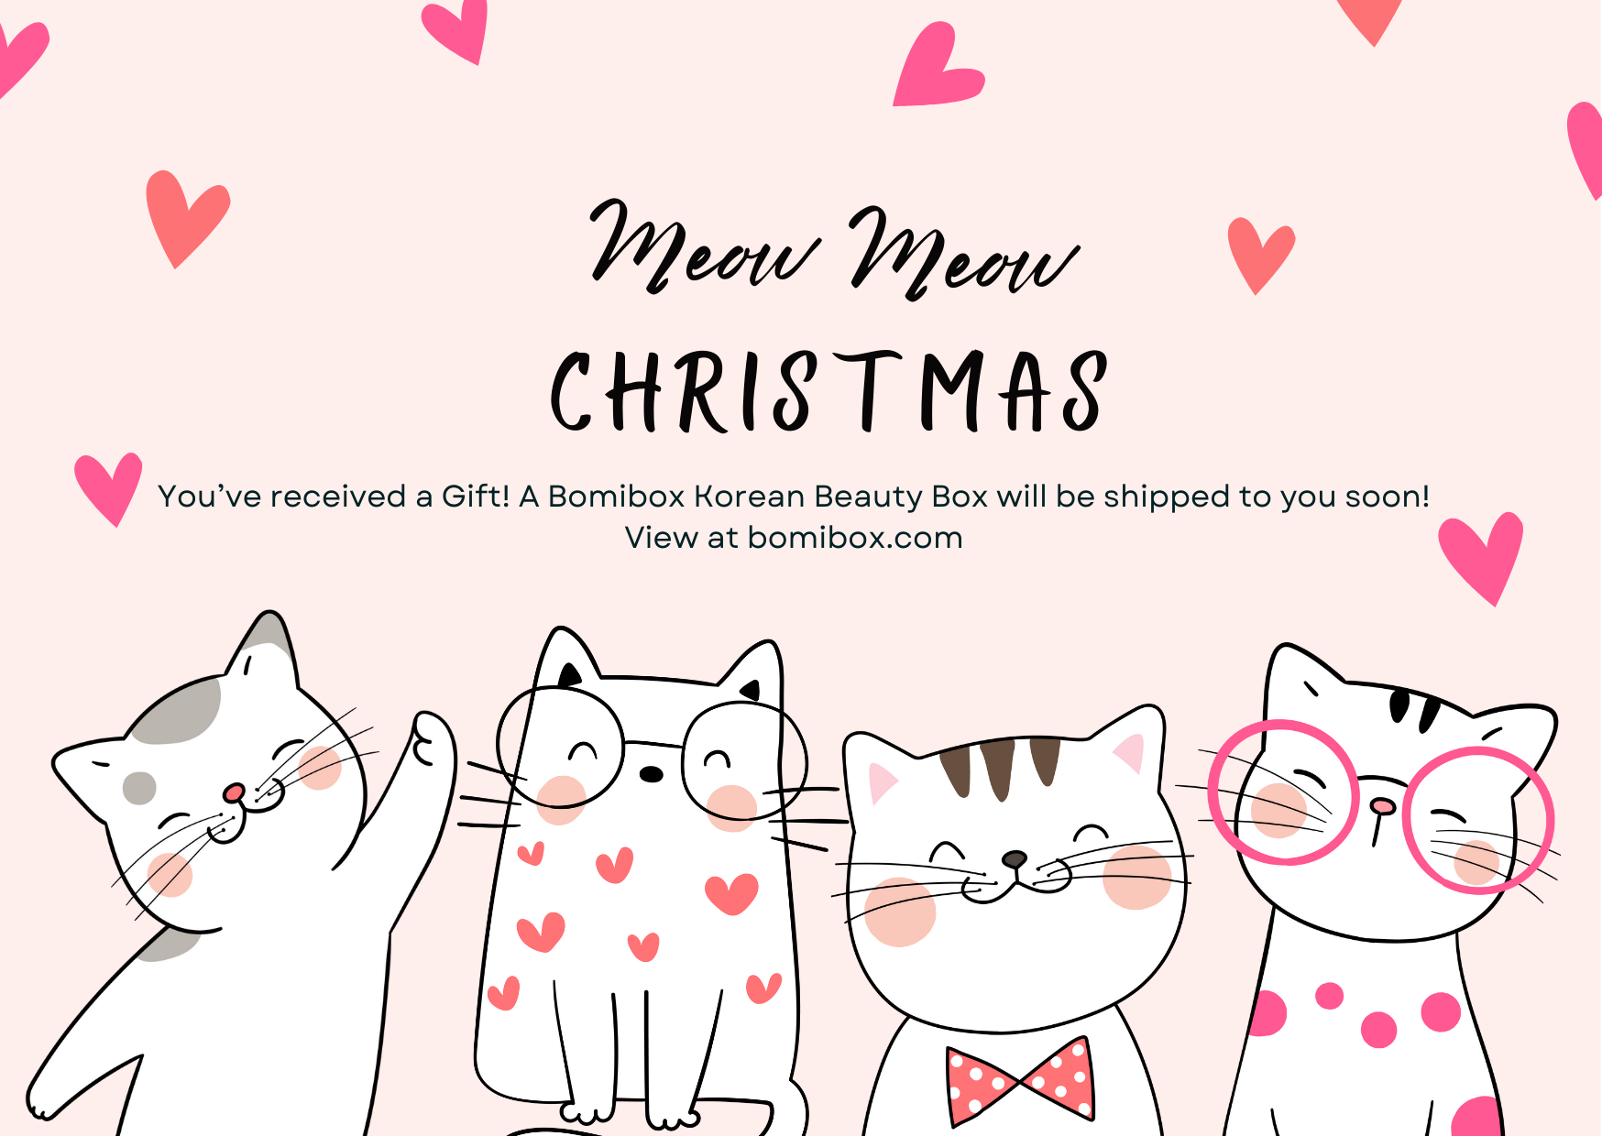Click the 'Meow Meow' script heading
The image size is (1602, 1136).
pos(834,247)
